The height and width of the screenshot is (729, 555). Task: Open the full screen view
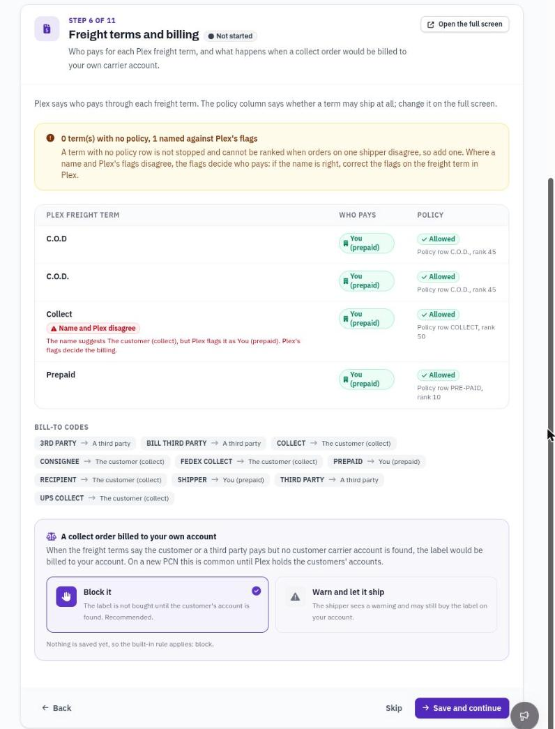coord(464,24)
